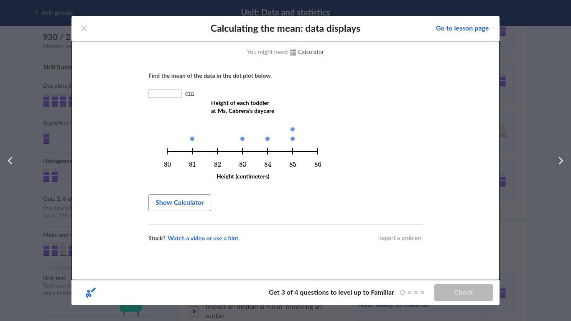Click the grayed Check button
Screen dimensions: 571x321
[x=464, y=293]
